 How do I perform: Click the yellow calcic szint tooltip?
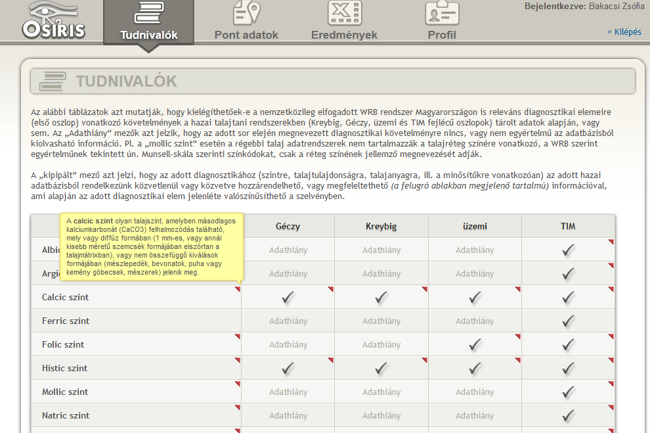coord(152,247)
